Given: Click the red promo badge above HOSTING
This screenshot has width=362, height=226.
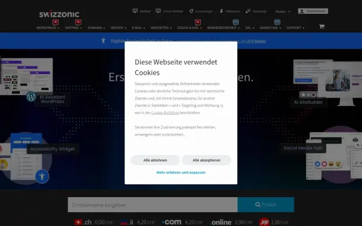Looking at the screenshot, I should pyautogui.click(x=78, y=22).
